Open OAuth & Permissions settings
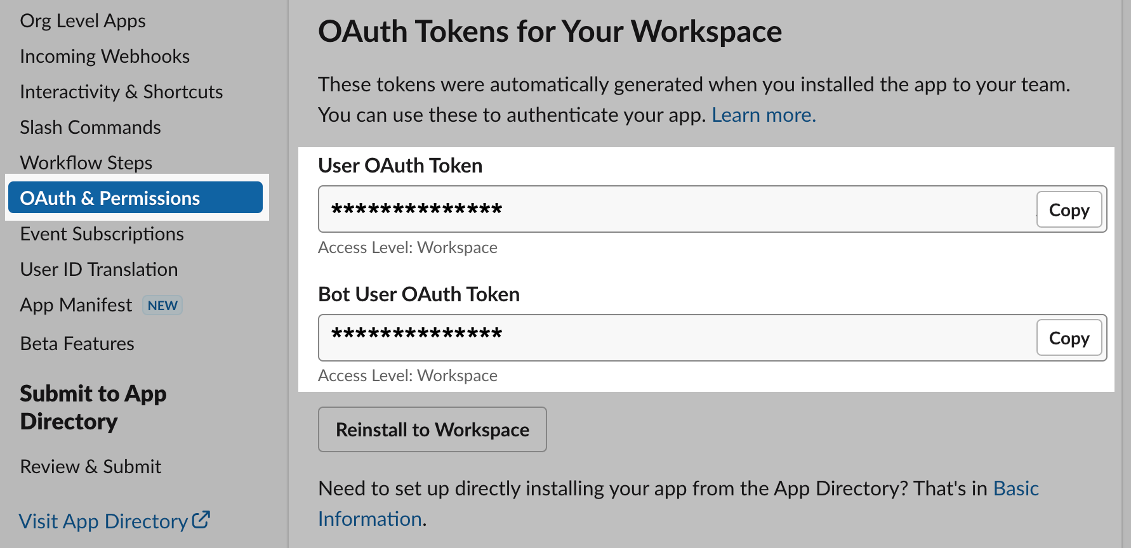1131x548 pixels. click(110, 197)
